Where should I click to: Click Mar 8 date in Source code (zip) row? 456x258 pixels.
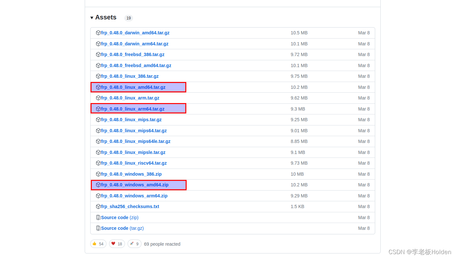point(364,217)
